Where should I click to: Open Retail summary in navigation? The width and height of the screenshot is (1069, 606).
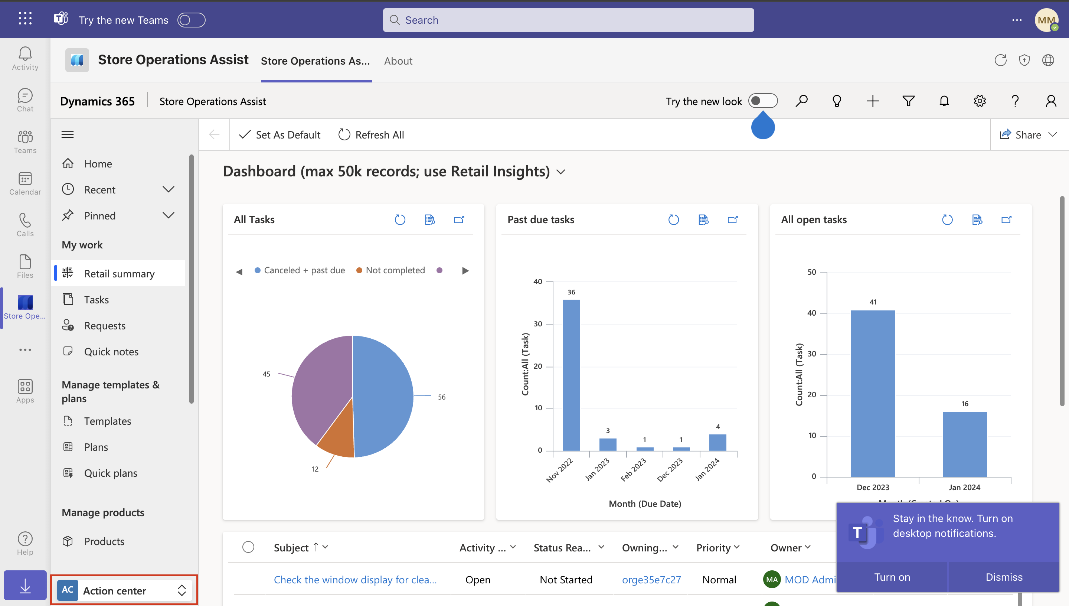118,273
